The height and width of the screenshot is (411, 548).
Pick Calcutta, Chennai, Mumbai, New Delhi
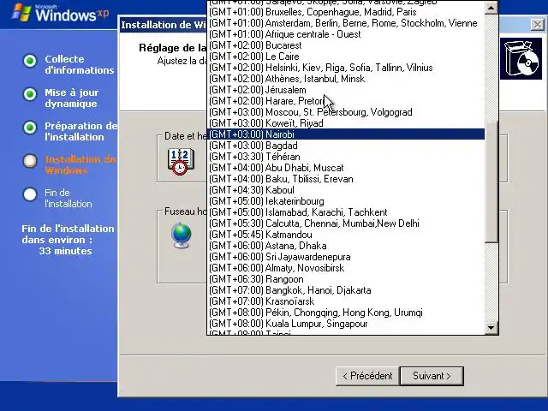tap(346, 223)
